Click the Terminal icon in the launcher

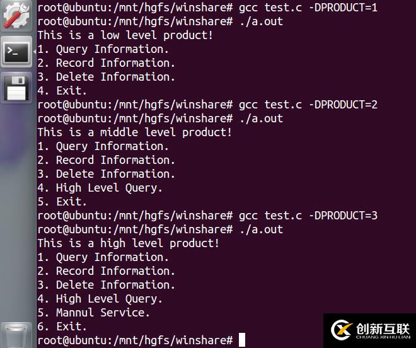tap(16, 53)
